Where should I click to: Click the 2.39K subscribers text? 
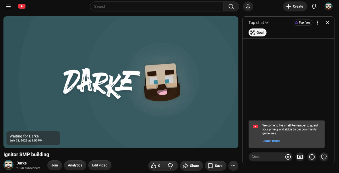pos(28,168)
